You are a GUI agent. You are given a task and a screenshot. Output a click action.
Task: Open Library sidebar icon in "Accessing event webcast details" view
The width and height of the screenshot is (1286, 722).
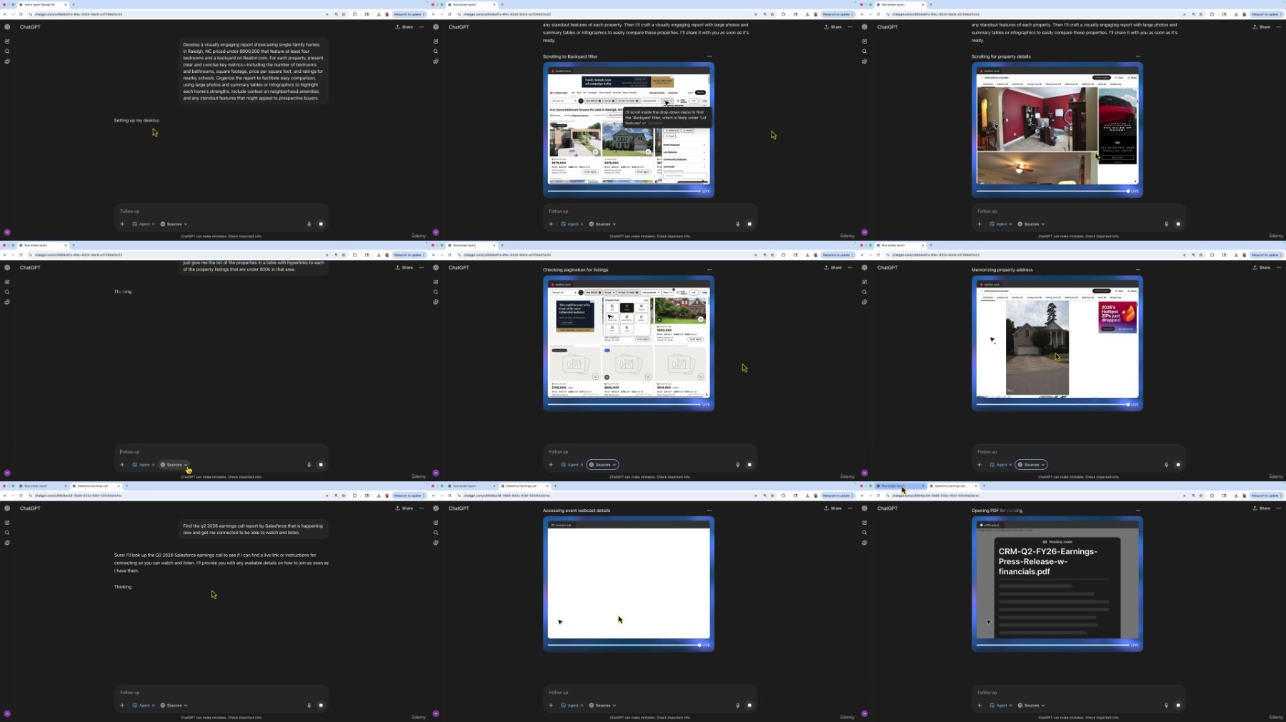point(436,543)
